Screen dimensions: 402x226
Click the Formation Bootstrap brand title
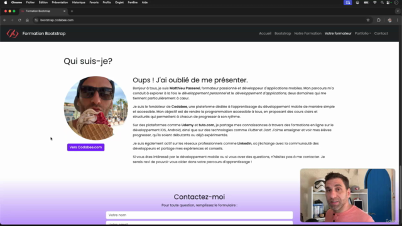click(44, 33)
